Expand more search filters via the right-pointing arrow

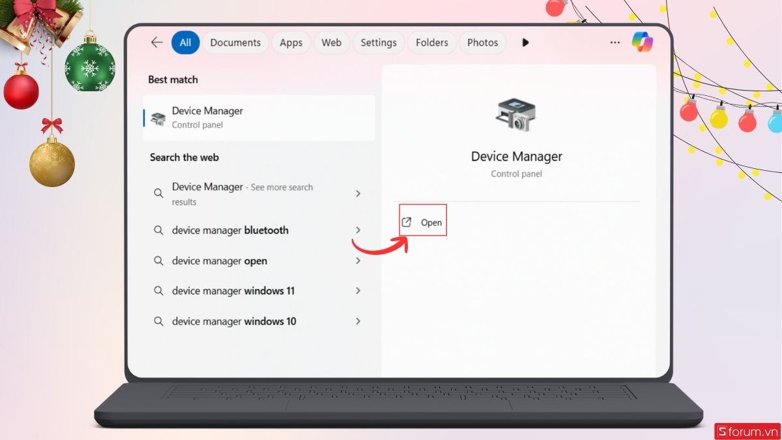coord(525,42)
